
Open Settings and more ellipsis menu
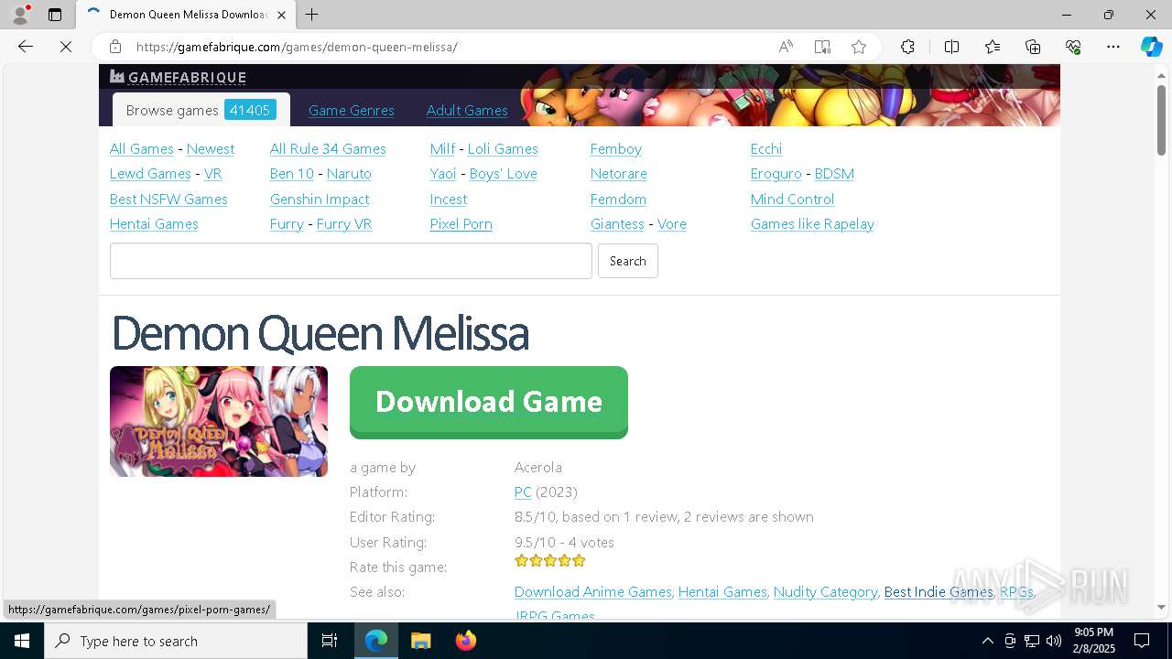point(1113,47)
